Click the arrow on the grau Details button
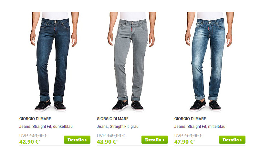260x152 pixels. click(x=163, y=140)
